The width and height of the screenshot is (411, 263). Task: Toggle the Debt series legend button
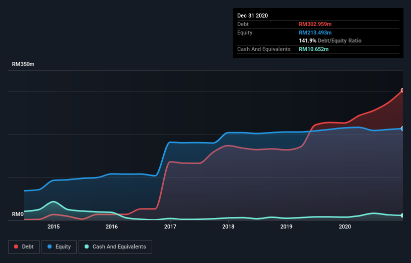tap(24, 247)
